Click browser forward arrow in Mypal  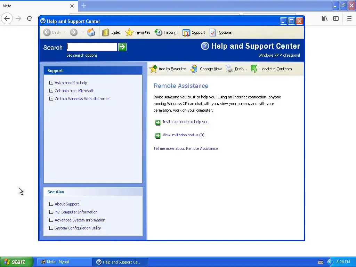tap(18, 18)
